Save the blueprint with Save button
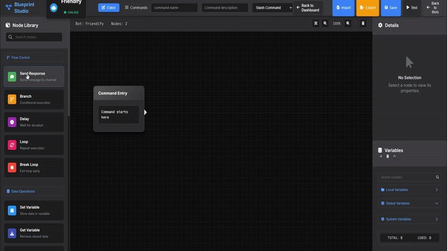 tap(391, 8)
